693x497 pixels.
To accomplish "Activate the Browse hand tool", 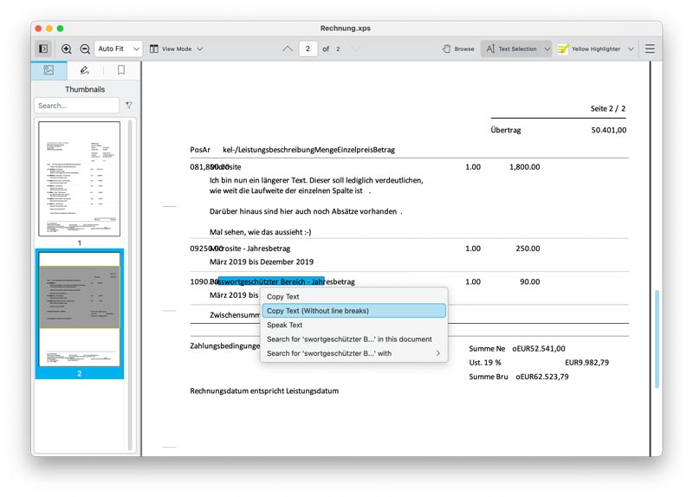I will coord(458,48).
